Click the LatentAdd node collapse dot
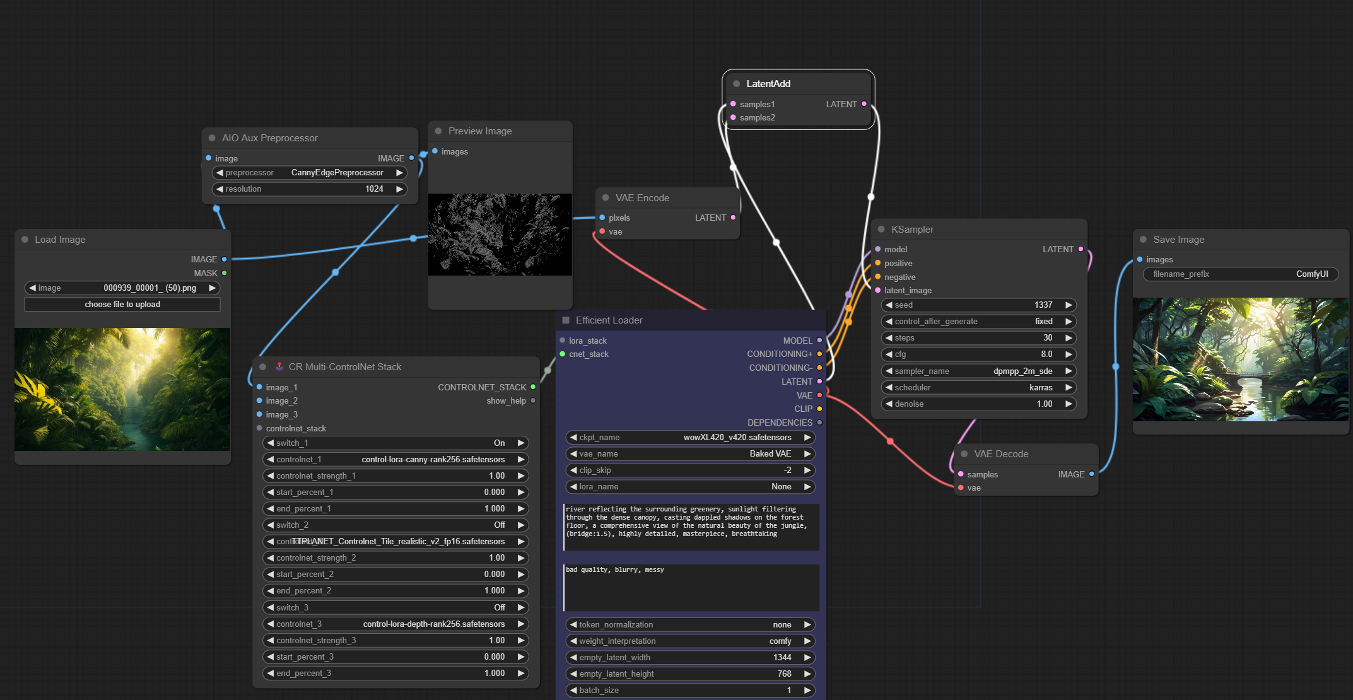The width and height of the screenshot is (1353, 700). 736,84
